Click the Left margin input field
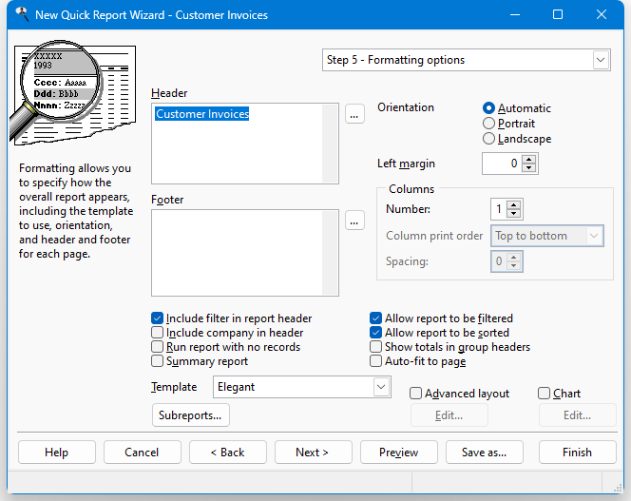The height and width of the screenshot is (501, 631). (502, 164)
